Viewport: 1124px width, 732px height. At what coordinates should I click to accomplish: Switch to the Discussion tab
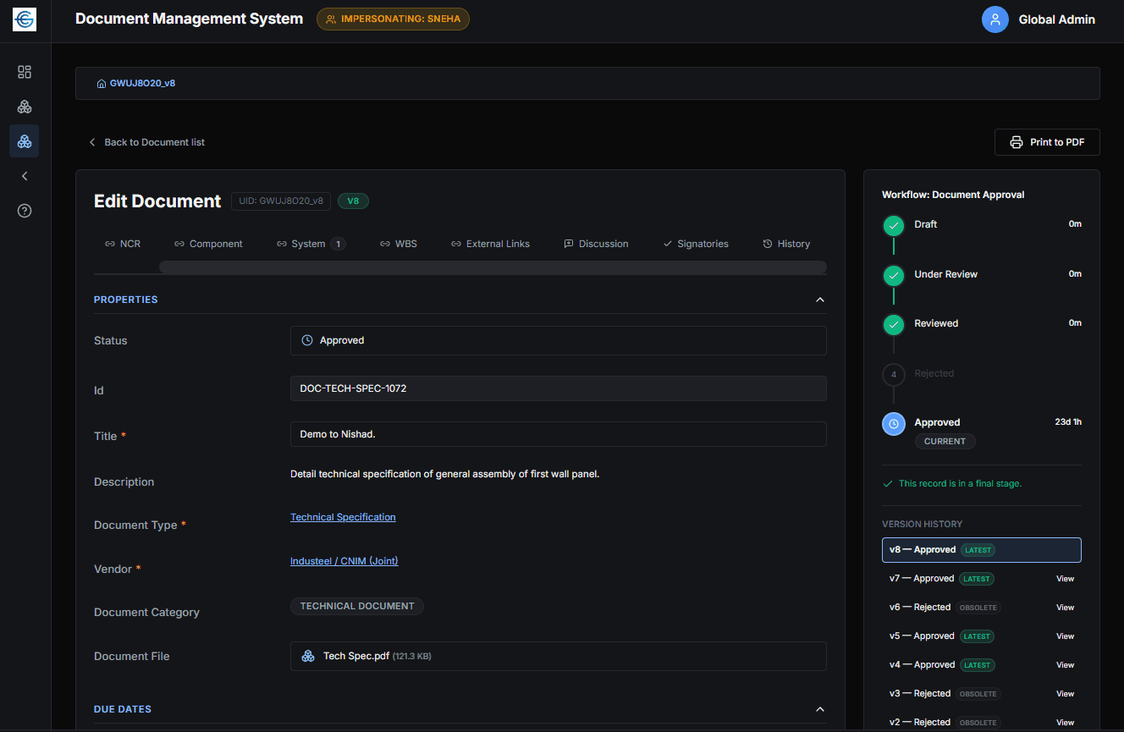596,244
